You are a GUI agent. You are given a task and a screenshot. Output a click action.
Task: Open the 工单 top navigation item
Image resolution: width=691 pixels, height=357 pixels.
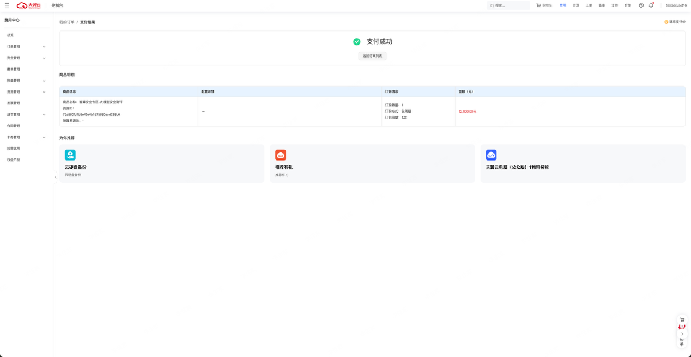(x=589, y=5)
